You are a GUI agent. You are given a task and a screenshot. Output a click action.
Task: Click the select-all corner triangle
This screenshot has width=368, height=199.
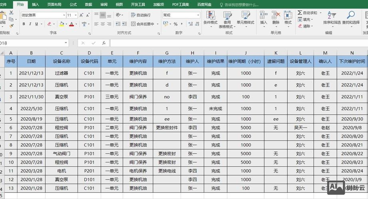[2, 53]
